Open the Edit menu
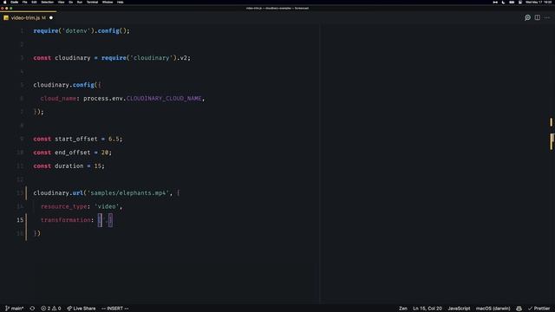This screenshot has width=555, height=312. pyautogui.click(x=34, y=2)
